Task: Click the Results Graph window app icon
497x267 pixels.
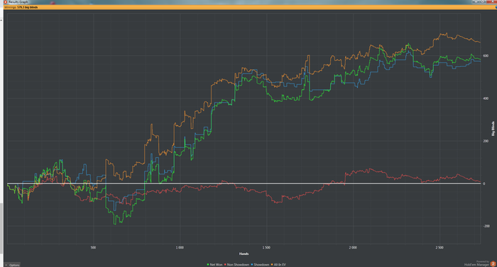Action: click(x=6, y=2)
